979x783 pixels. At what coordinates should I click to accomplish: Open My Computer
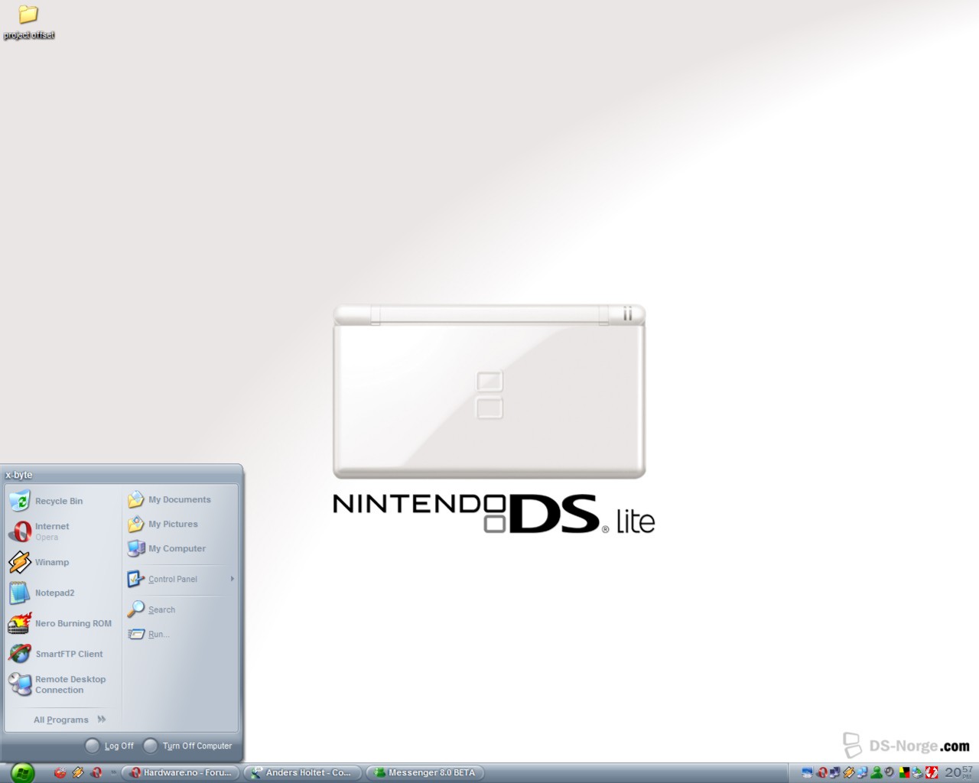[x=181, y=548]
